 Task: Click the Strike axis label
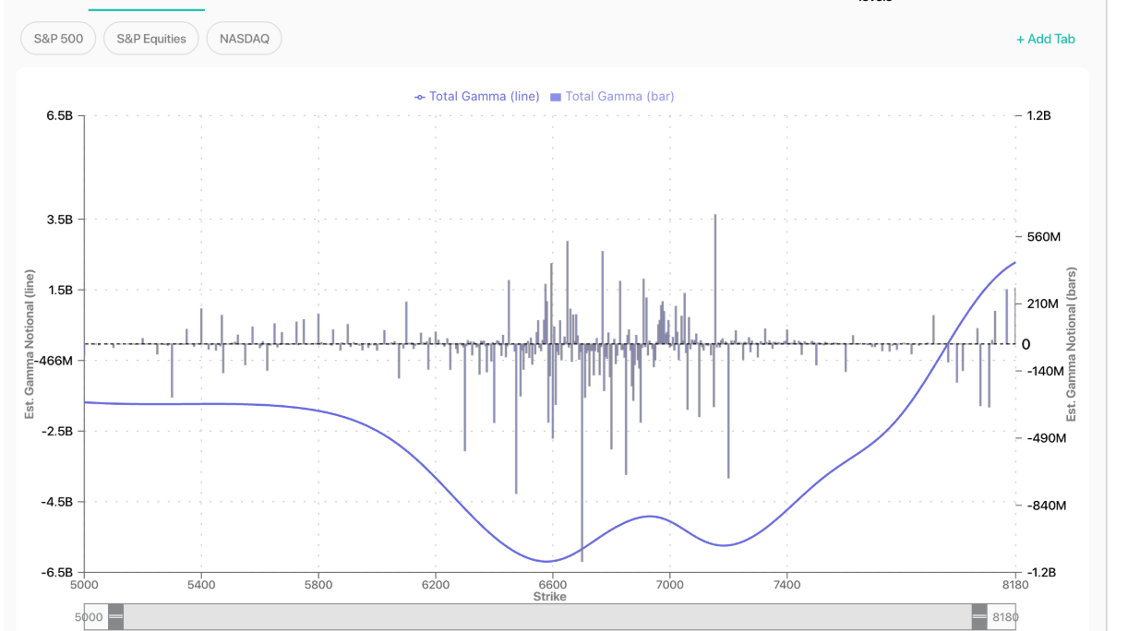(548, 597)
